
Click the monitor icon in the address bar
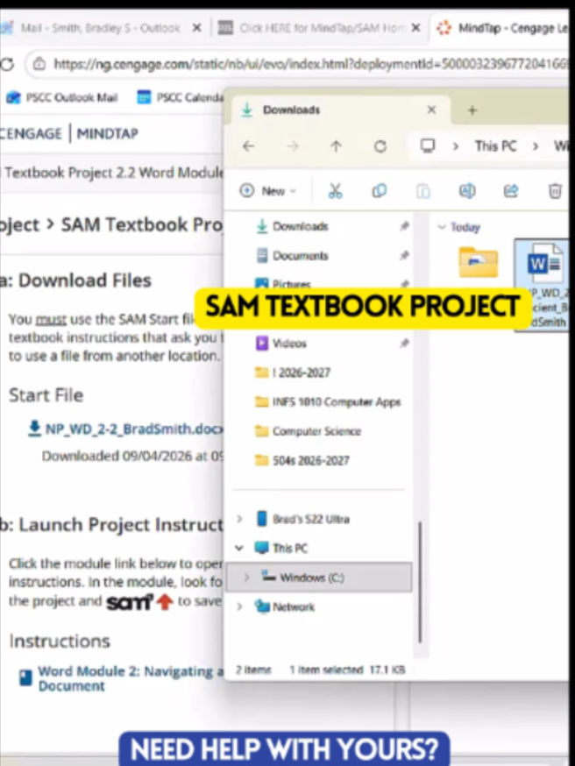pos(428,145)
